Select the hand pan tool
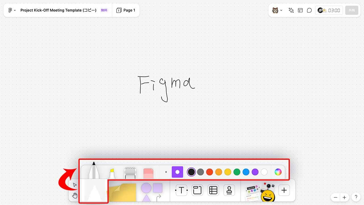This screenshot has width=364, height=205. click(75, 196)
